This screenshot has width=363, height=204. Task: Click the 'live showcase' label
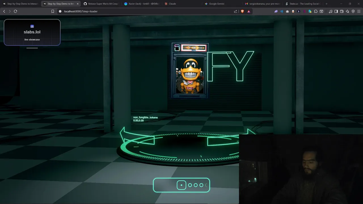(32, 40)
